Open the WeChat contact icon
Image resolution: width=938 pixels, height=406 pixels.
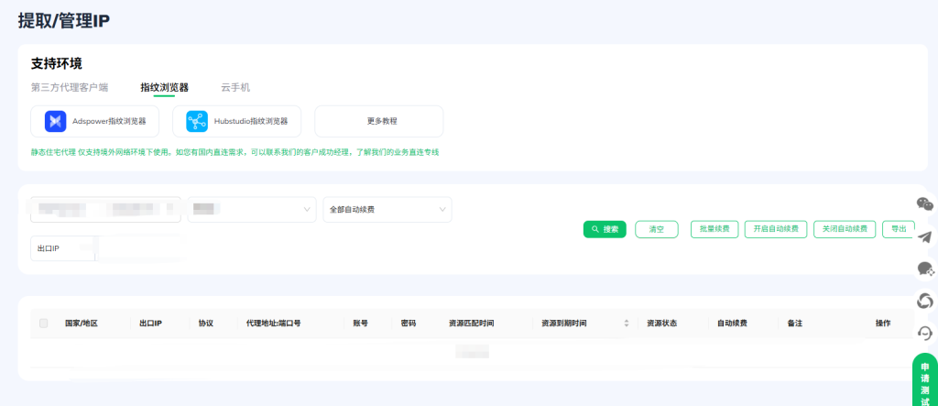pos(925,204)
